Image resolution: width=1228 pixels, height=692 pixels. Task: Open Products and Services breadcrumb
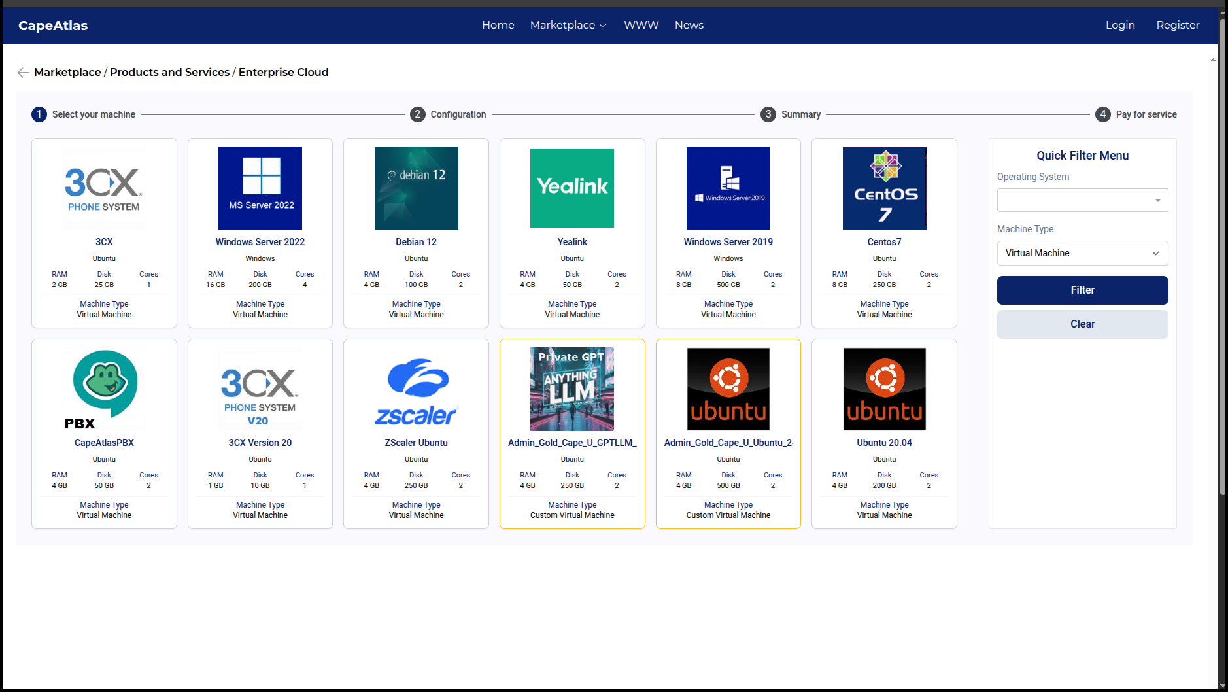pos(170,73)
